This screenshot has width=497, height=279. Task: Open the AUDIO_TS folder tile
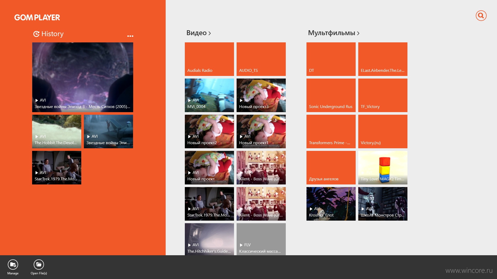point(261,59)
